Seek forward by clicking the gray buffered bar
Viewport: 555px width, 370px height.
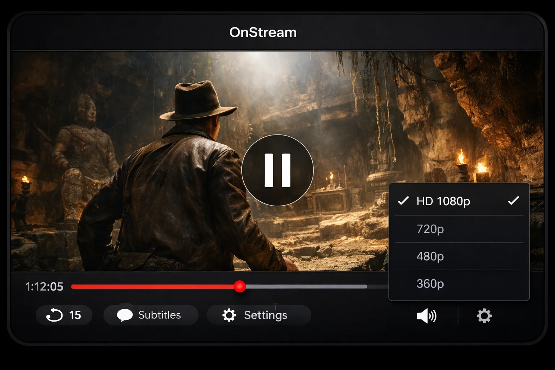coord(307,287)
